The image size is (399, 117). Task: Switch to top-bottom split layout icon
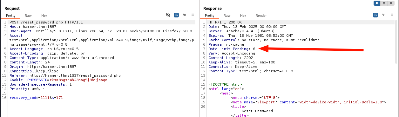pyautogui.click(x=384, y=3)
